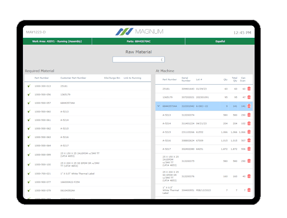
Task: Click Lot # column header
Action: coord(199,79)
